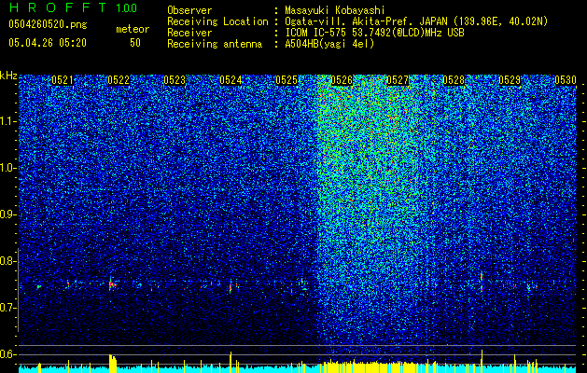Click the HROFFT 1.0.0 title text
Screen dimensions: 587x373
point(74,7)
